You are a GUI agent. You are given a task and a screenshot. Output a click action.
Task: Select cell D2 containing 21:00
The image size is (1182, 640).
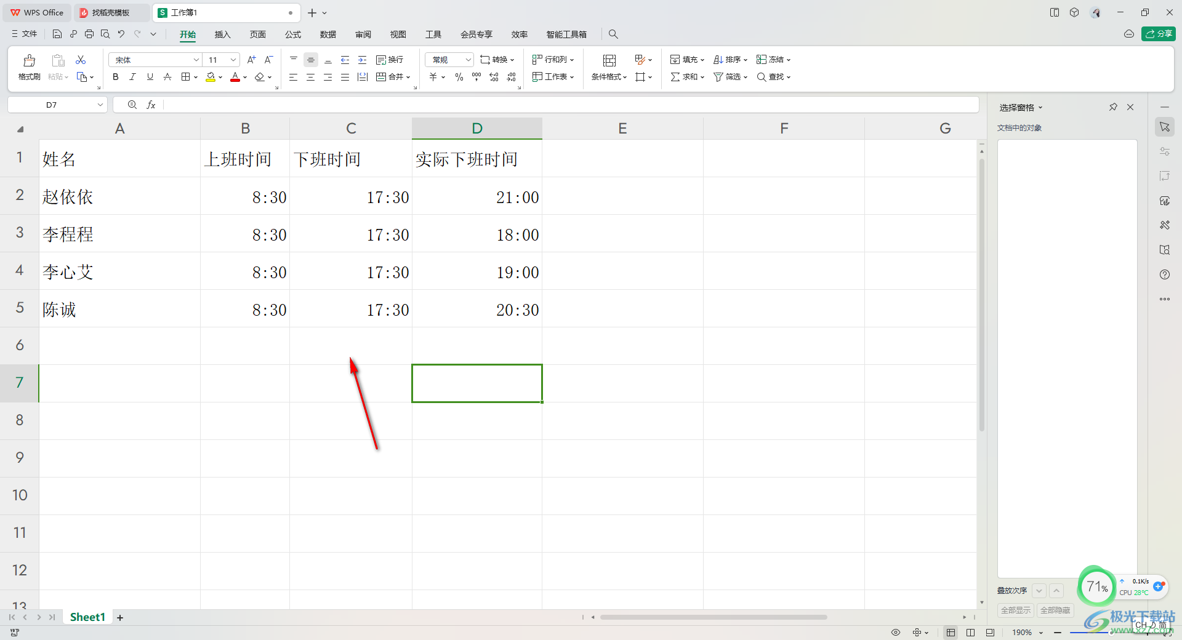click(477, 197)
